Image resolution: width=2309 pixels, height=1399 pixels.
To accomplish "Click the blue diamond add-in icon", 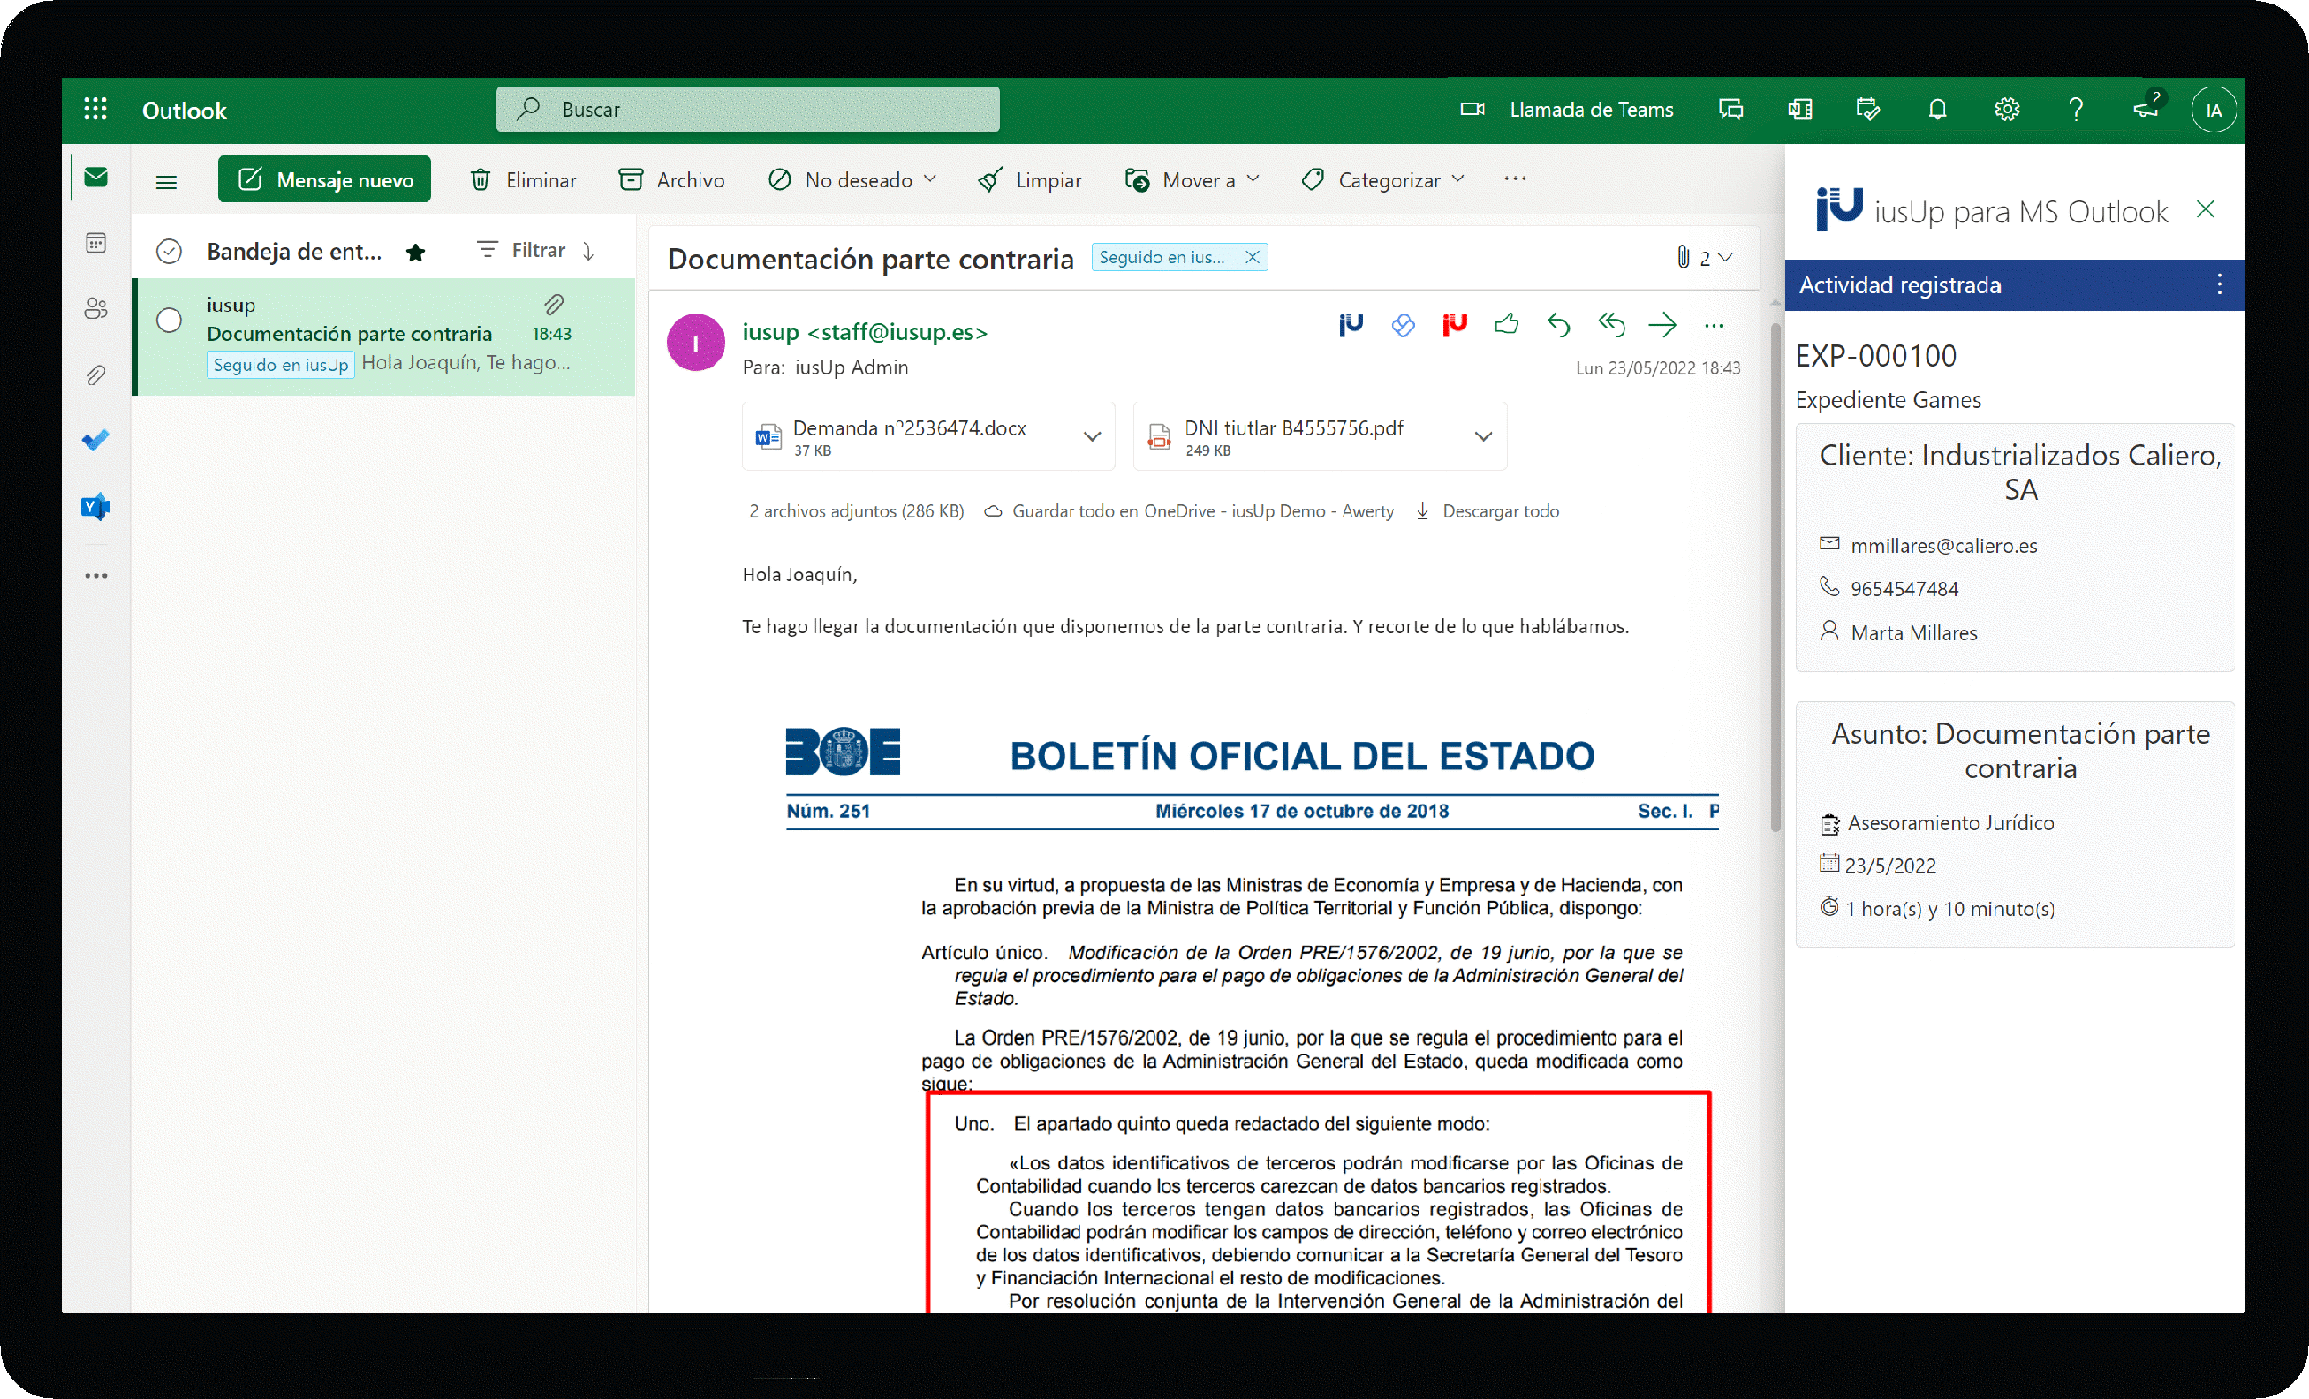I will (1402, 325).
